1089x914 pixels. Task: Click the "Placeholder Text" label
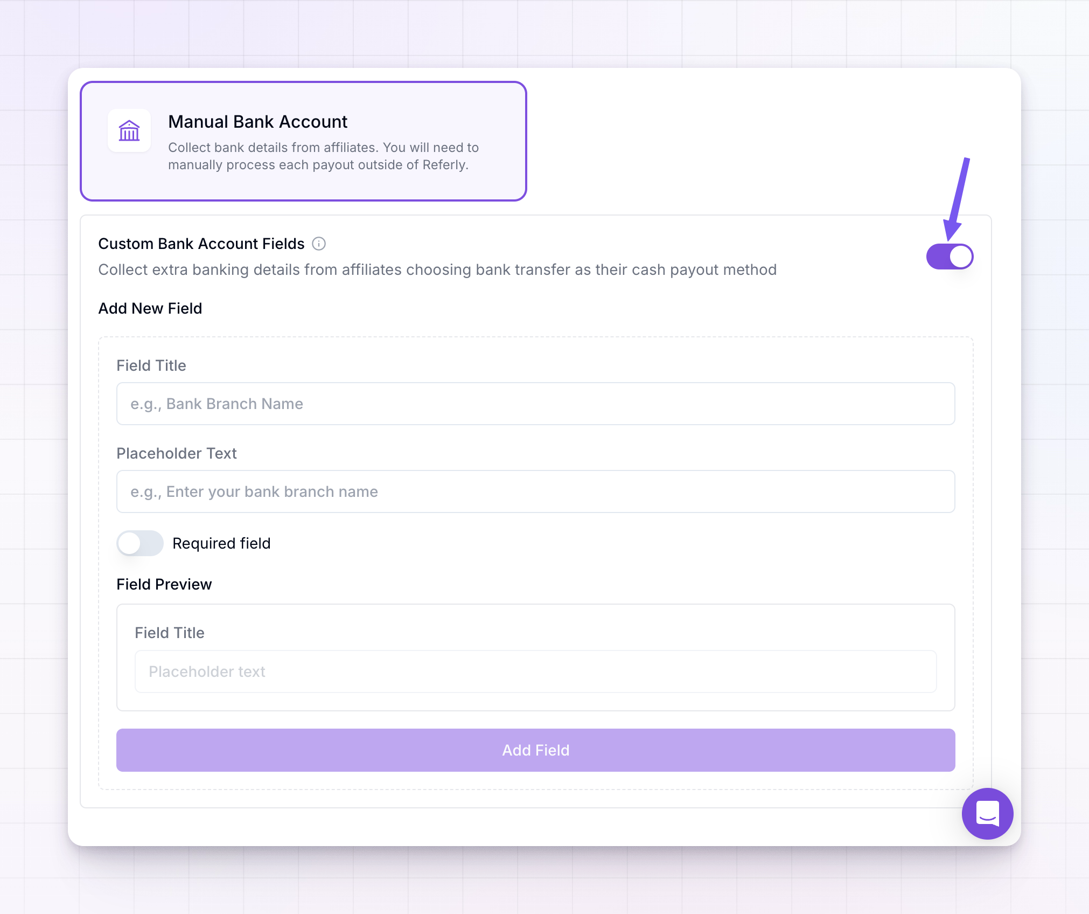point(177,453)
